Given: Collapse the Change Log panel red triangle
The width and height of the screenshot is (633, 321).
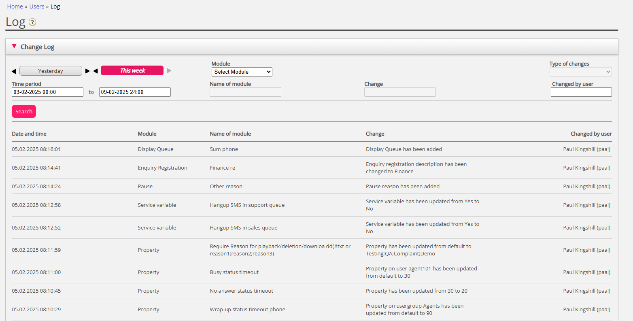Looking at the screenshot, I should 14,46.
